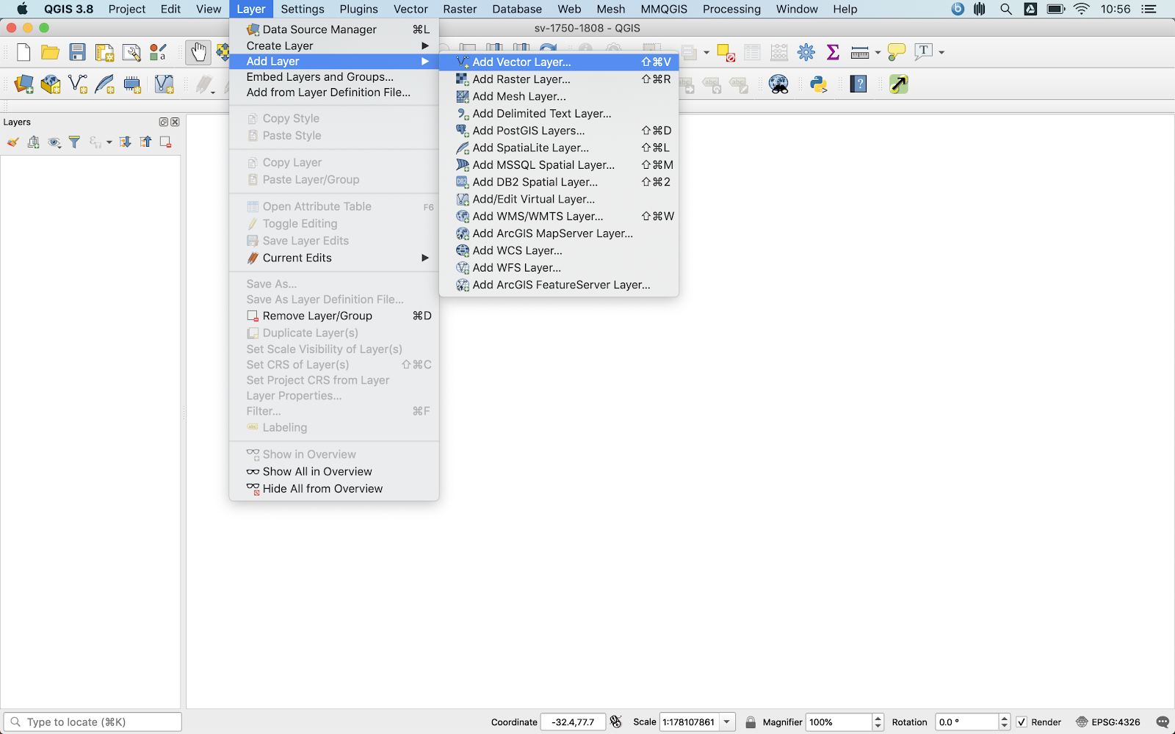
Task: Choose Add Delimited Text Layer
Action: click(559, 113)
